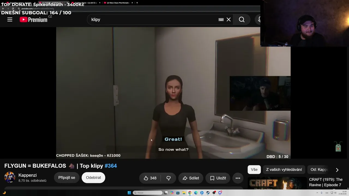Image resolution: width=349 pixels, height=196 pixels.
Task: Show more filter chips with right arrow
Action: point(337,170)
